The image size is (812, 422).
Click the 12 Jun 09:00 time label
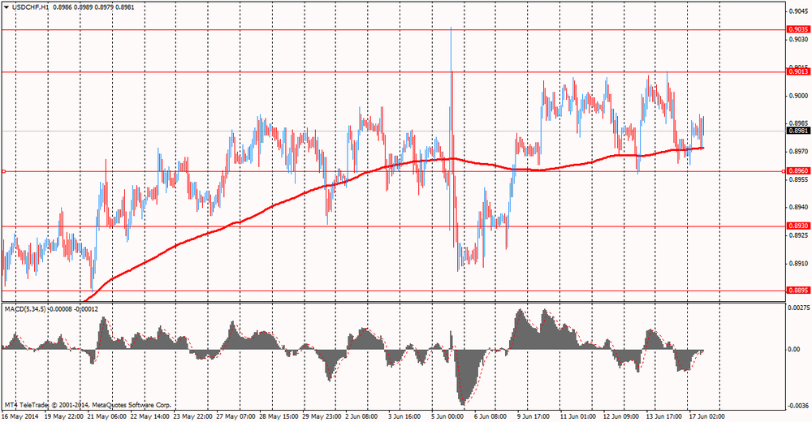621,416
